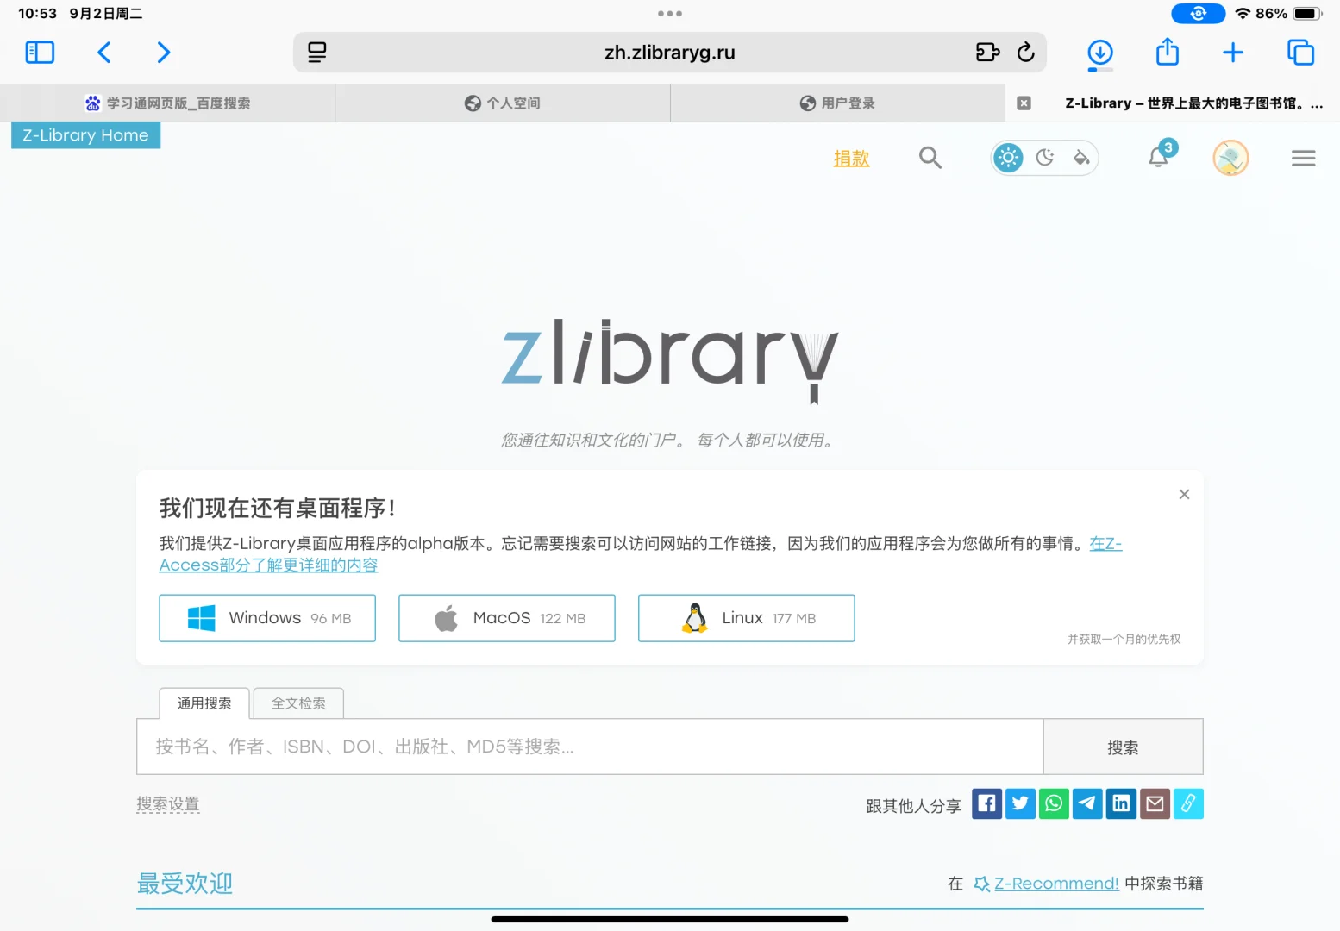Download Linux 177 MB app
The width and height of the screenshot is (1340, 931).
pos(747,618)
